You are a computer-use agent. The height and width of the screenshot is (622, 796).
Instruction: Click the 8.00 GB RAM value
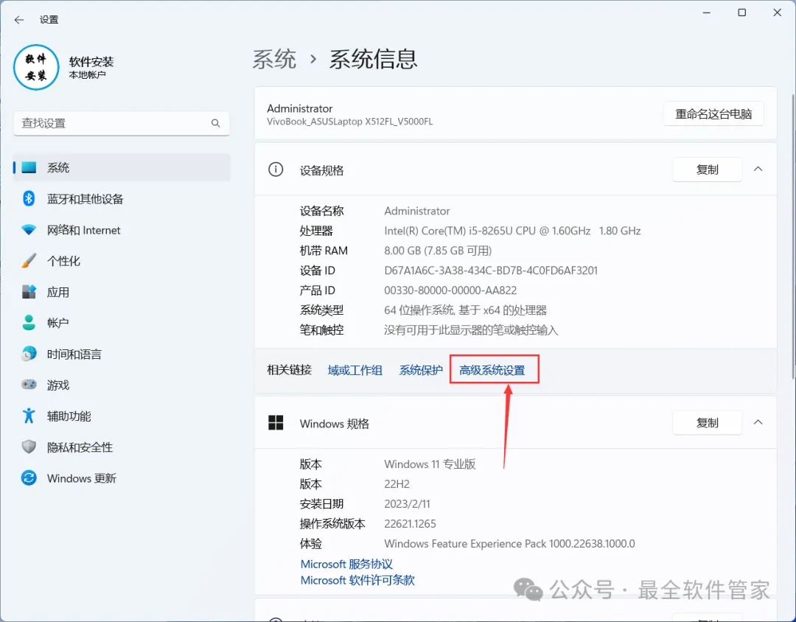(x=438, y=251)
